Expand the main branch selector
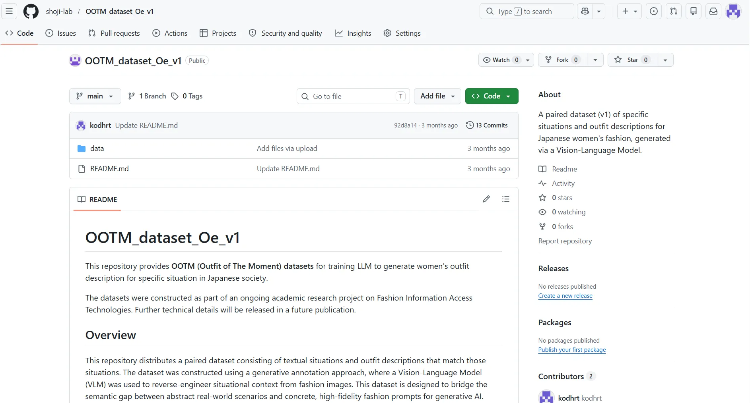Viewport: 750px width, 403px height. coord(95,96)
